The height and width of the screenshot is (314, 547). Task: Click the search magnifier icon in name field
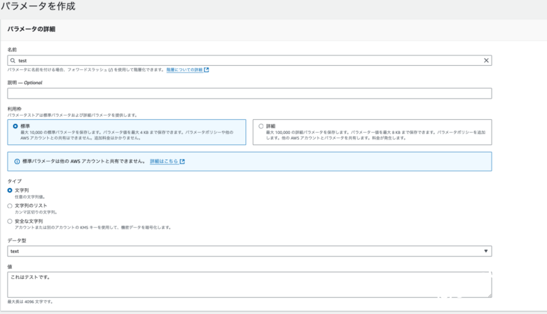pyautogui.click(x=12, y=60)
